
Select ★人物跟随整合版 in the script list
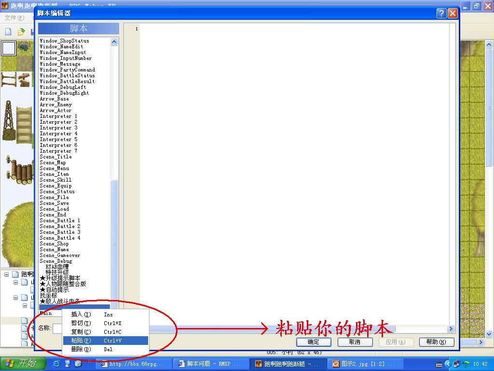[x=63, y=284]
